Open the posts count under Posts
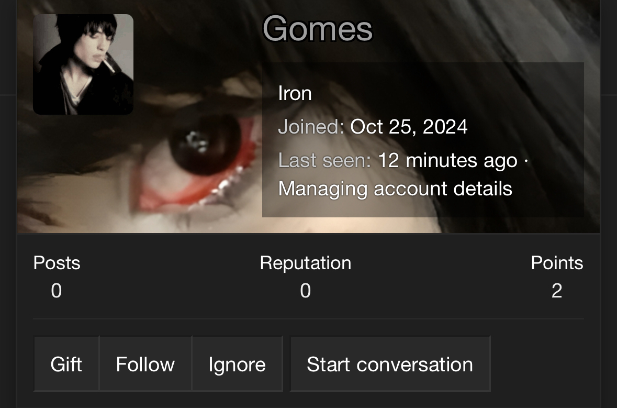 tap(57, 290)
